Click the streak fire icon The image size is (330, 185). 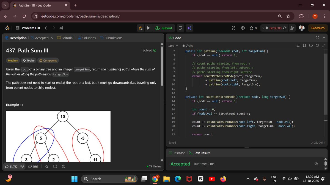pos(251,28)
